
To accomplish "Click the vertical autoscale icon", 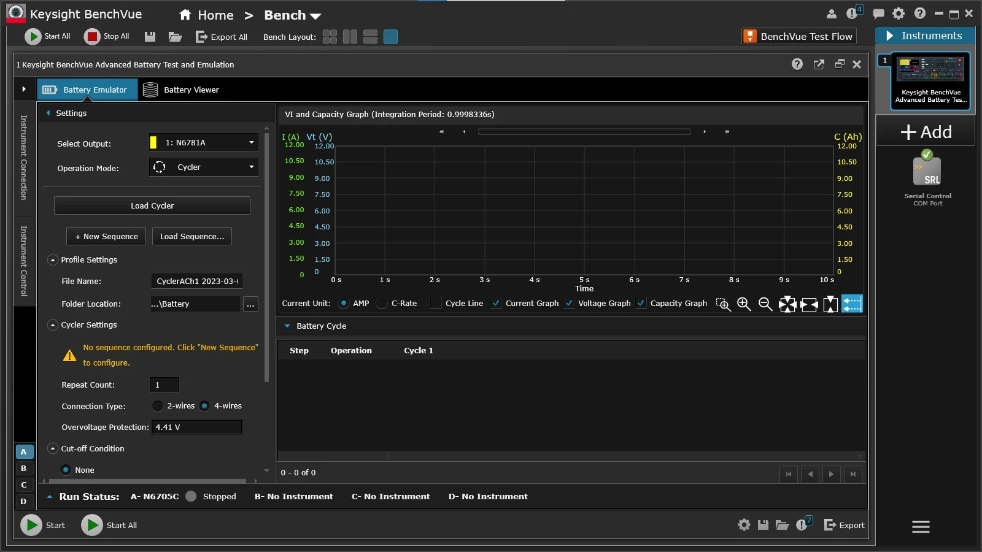I will point(830,304).
